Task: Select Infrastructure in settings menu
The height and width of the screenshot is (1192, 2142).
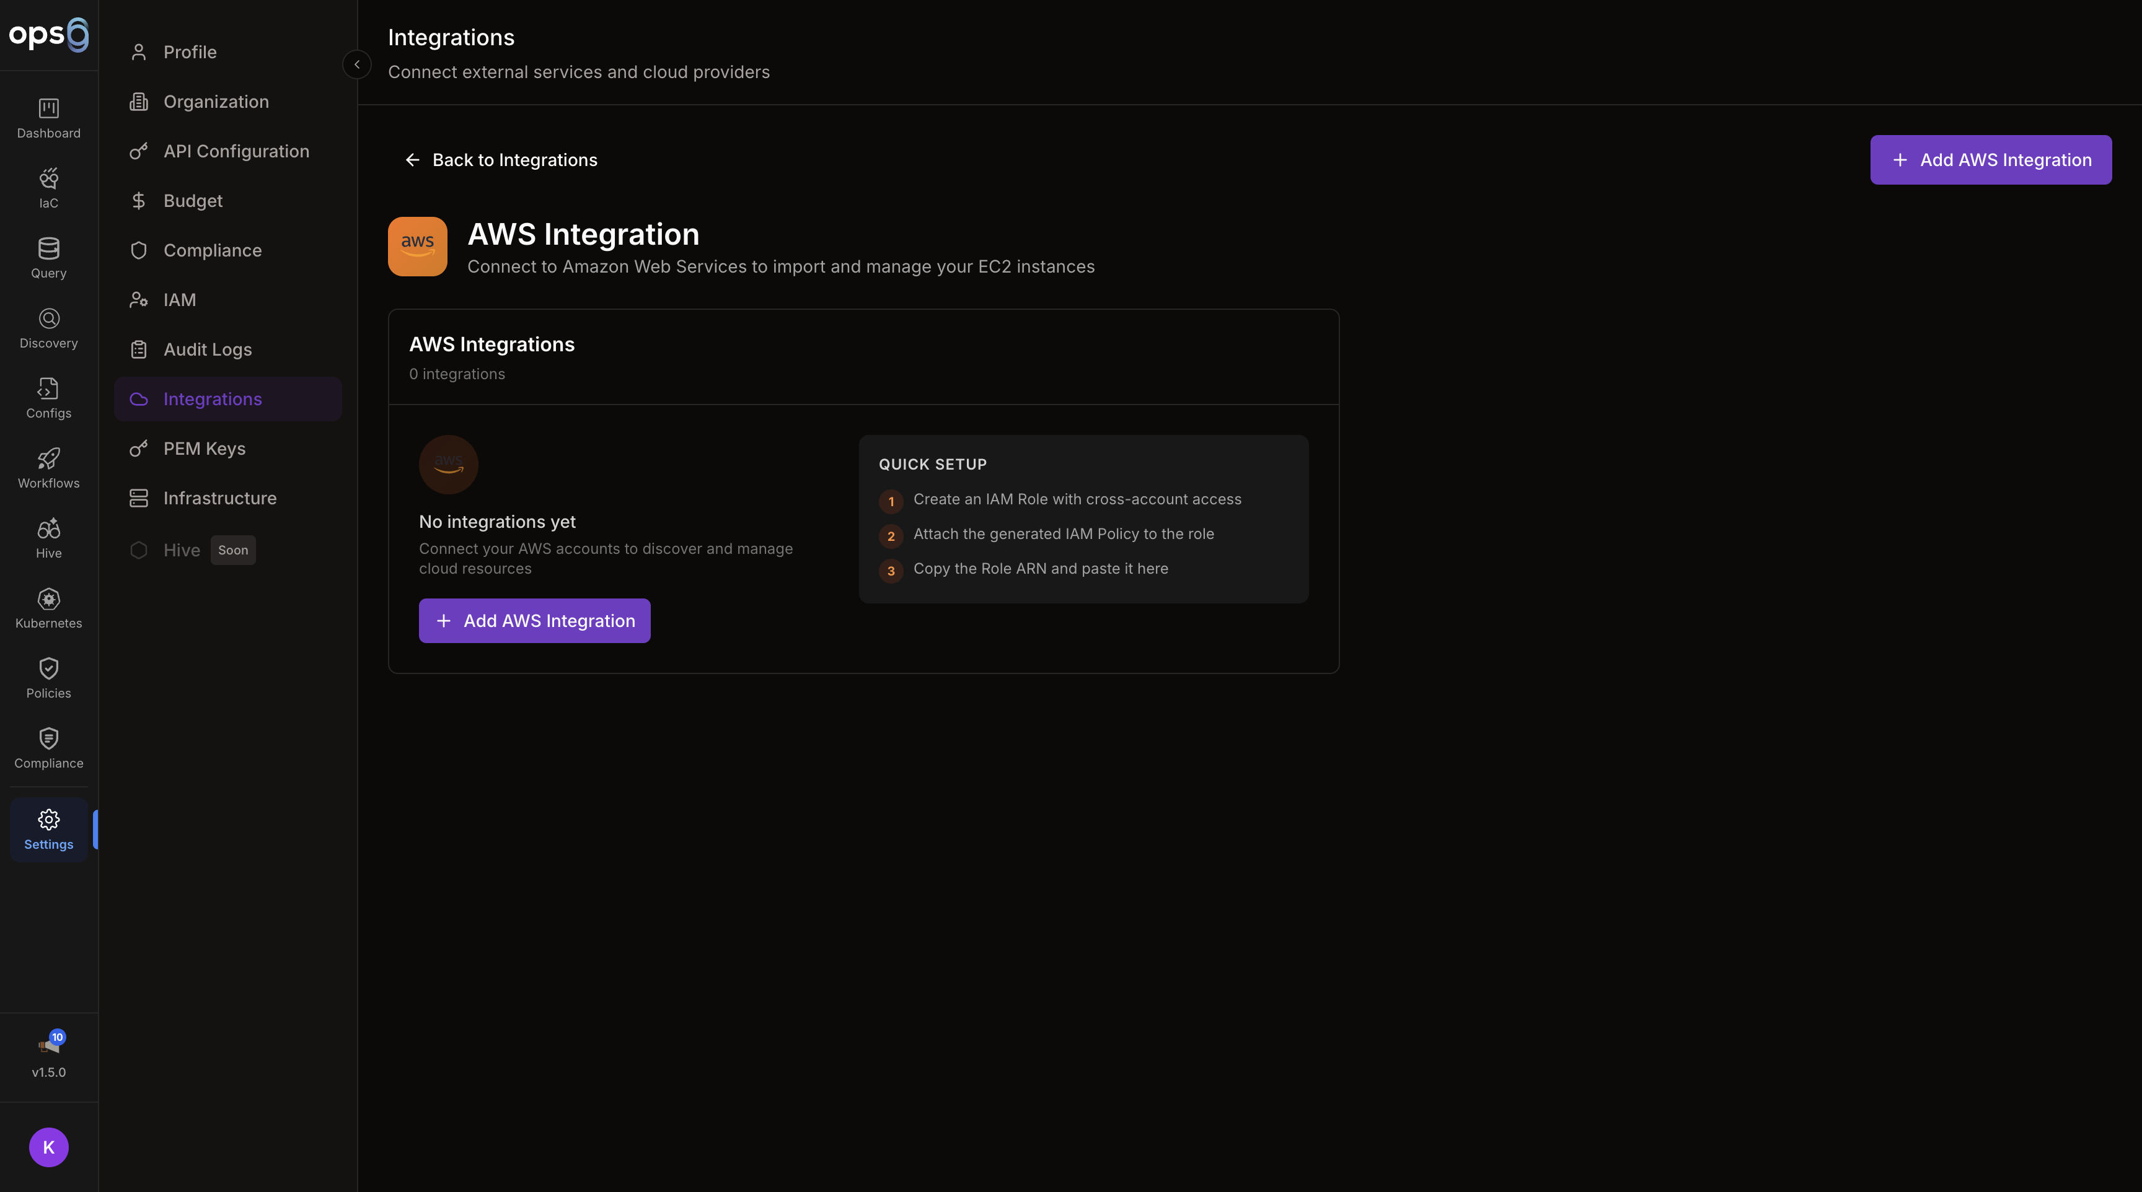Action: (x=219, y=498)
